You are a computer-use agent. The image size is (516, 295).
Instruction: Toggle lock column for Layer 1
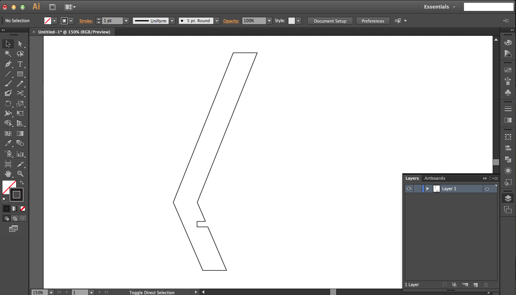click(417, 189)
